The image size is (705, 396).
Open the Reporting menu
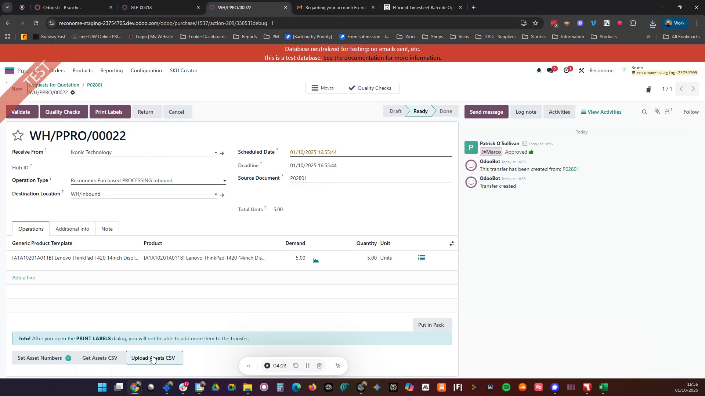[111, 70]
